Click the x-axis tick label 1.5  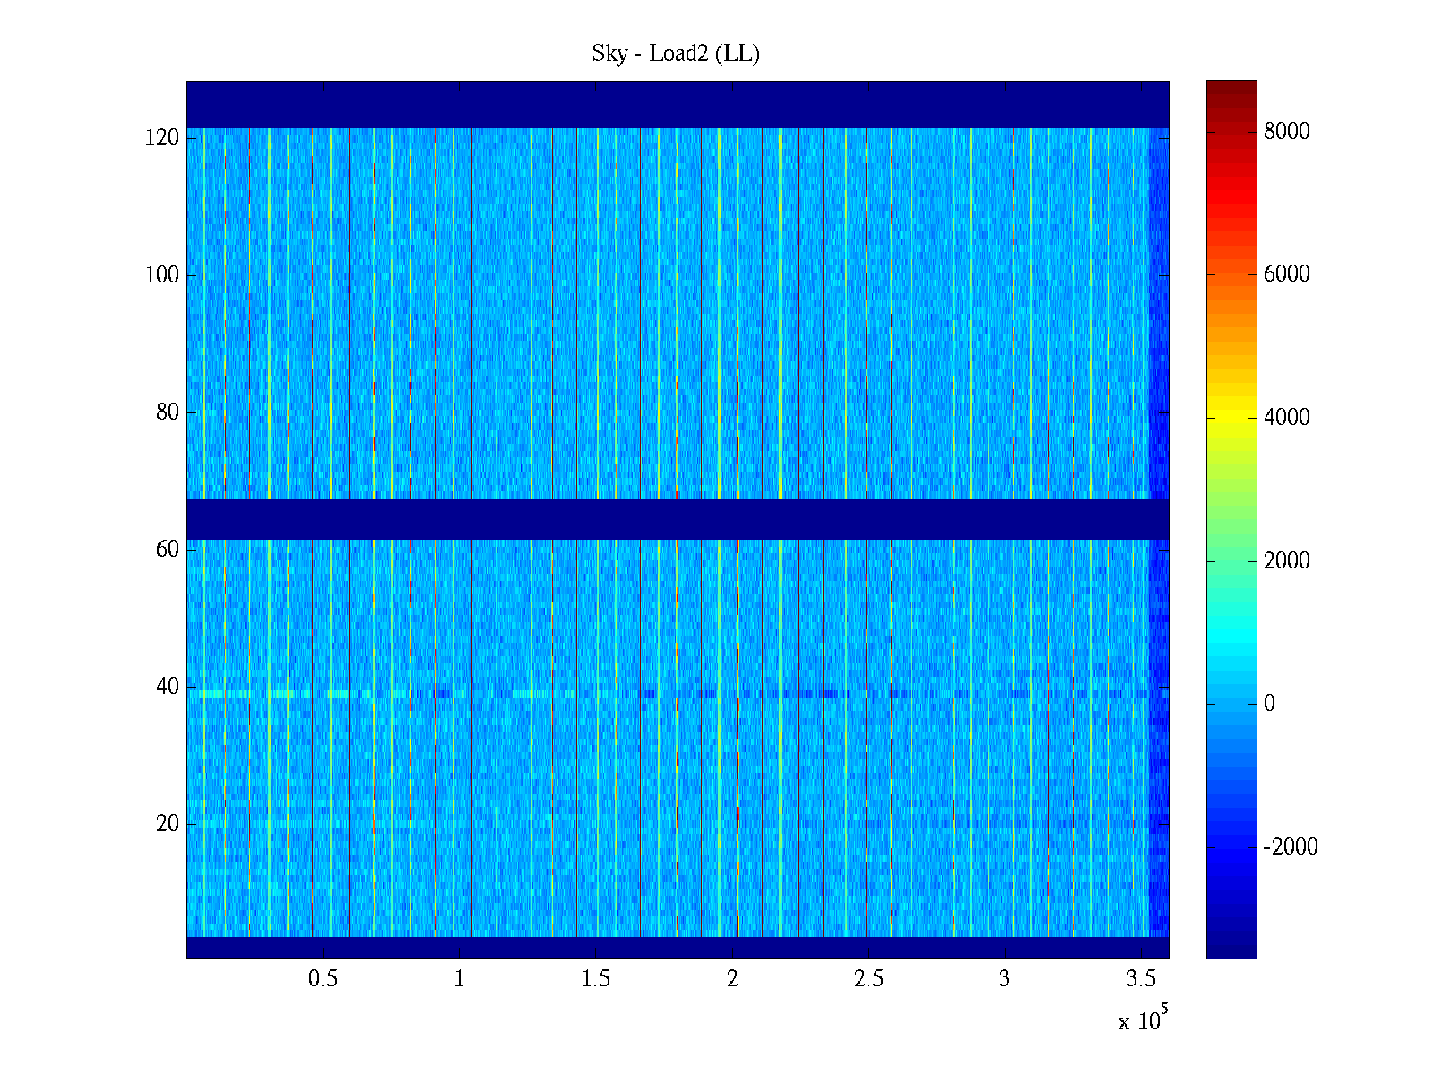point(595,979)
